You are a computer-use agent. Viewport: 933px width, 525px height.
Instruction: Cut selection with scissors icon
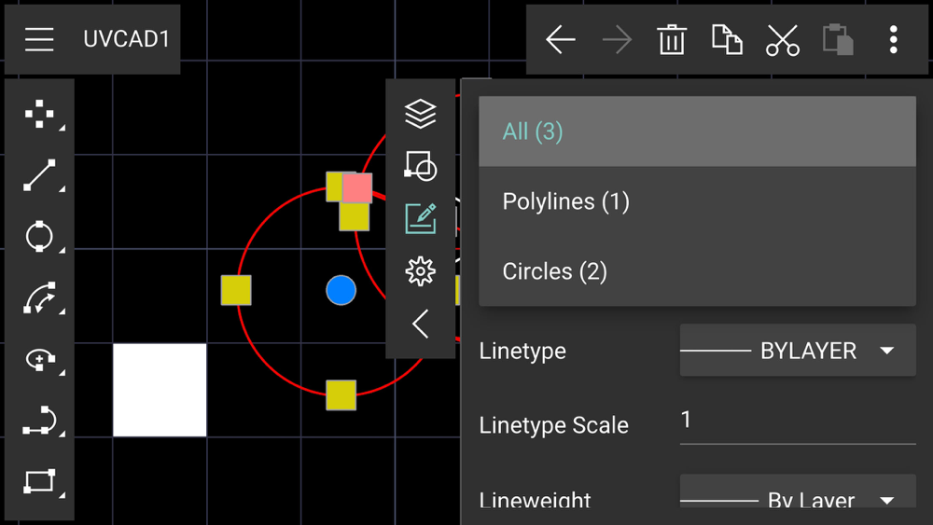coord(783,40)
